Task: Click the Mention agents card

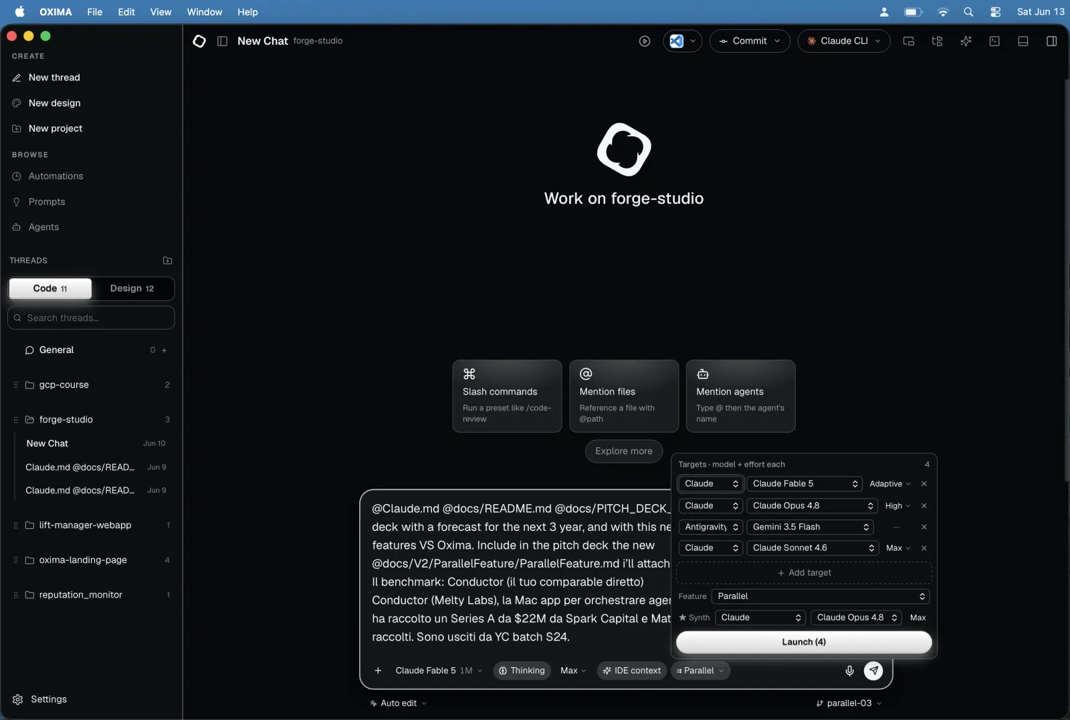Action: click(x=741, y=396)
